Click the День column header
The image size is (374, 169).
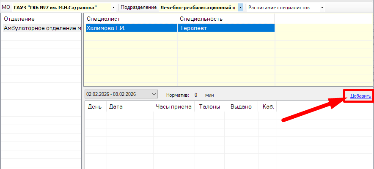coord(95,107)
